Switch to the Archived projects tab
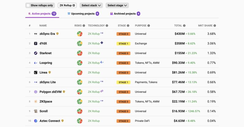 (125, 14)
